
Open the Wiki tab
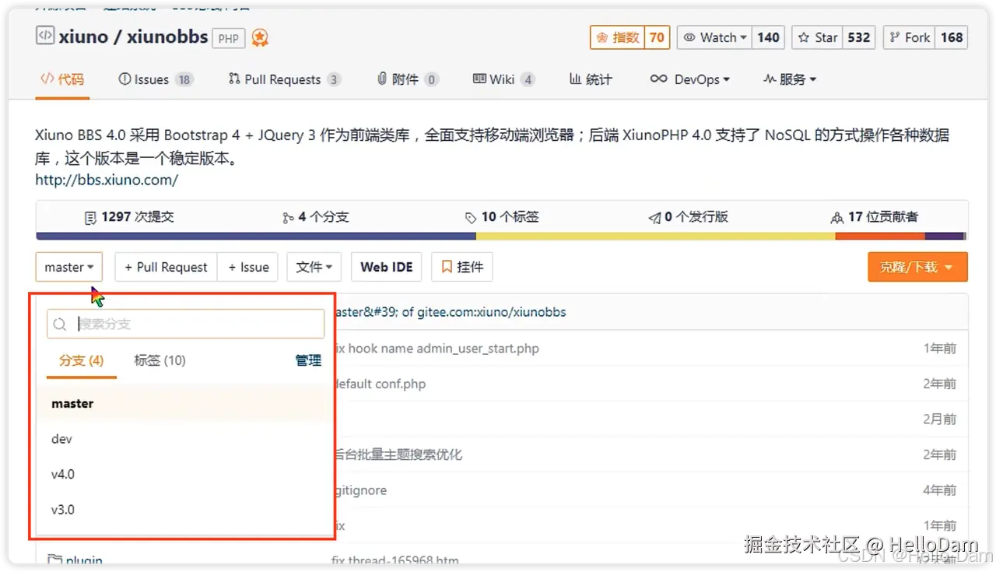tap(503, 79)
